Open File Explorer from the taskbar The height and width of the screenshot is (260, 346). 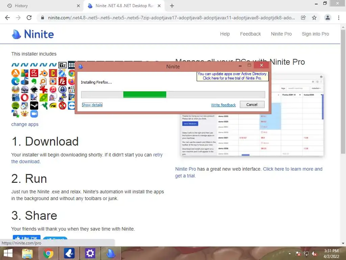27,253
